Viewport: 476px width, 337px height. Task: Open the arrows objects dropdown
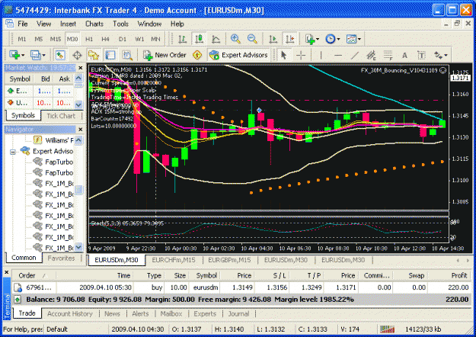tap(440, 55)
